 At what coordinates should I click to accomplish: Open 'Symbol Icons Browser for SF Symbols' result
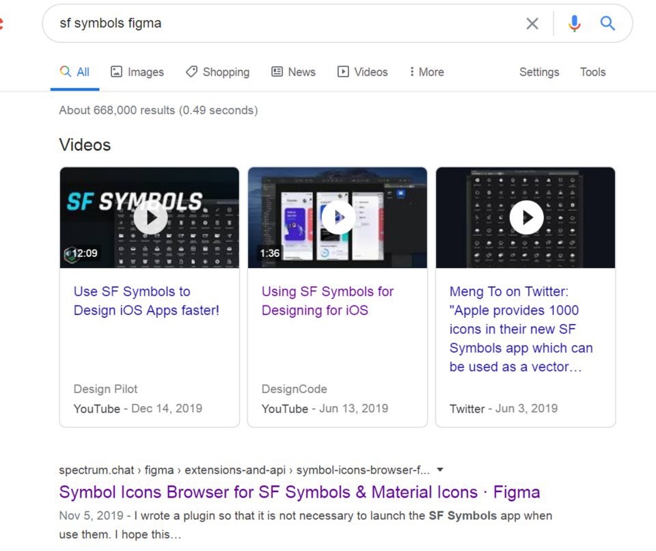(x=299, y=492)
